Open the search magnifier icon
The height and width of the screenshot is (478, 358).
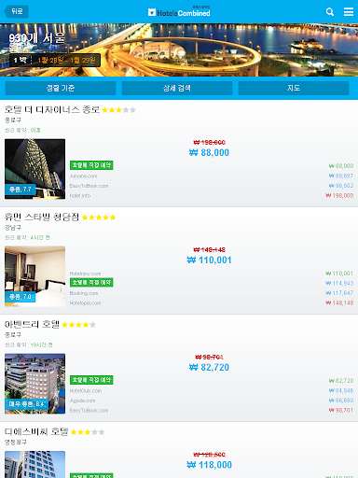330,12
